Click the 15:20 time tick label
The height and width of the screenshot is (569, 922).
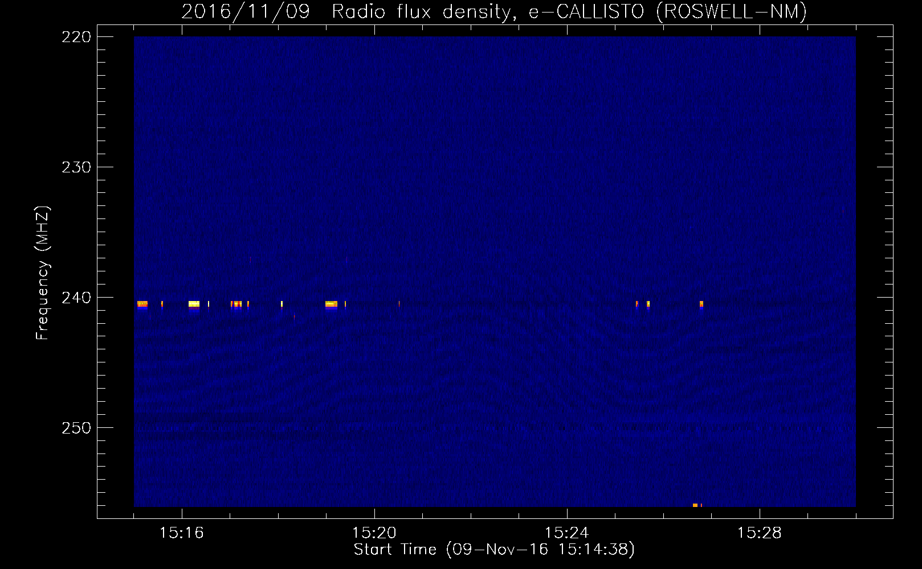pos(374,533)
